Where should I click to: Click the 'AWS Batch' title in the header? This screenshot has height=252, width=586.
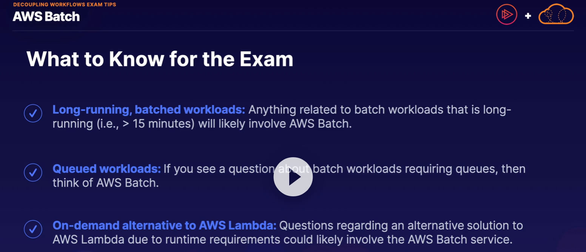(x=46, y=17)
